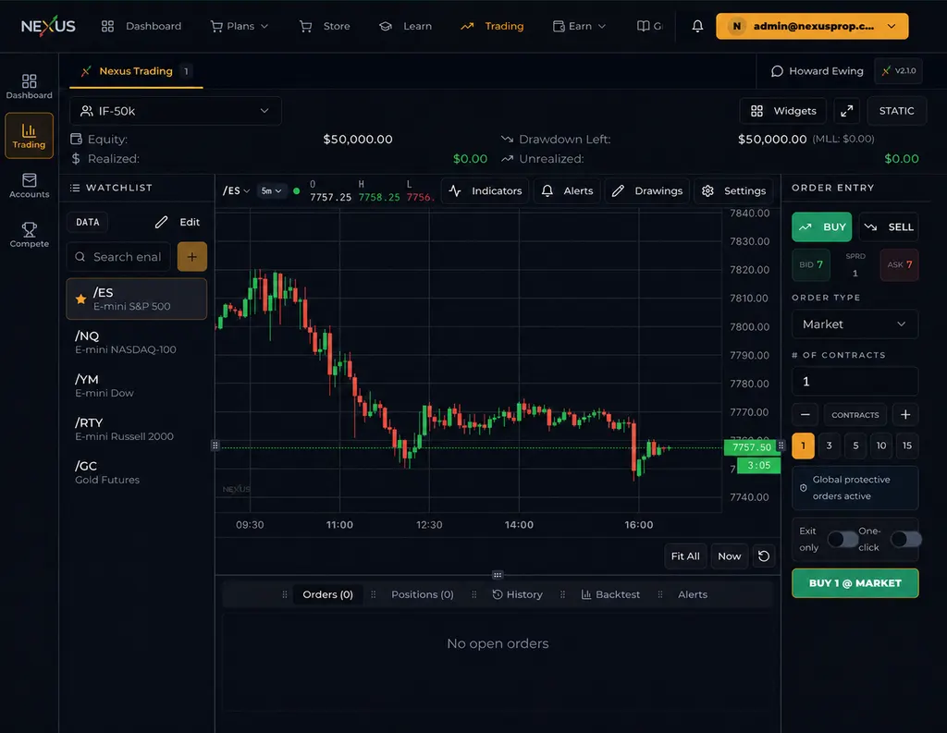Click the watchlist search field
Image resolution: width=947 pixels, height=733 pixels.
tap(119, 257)
